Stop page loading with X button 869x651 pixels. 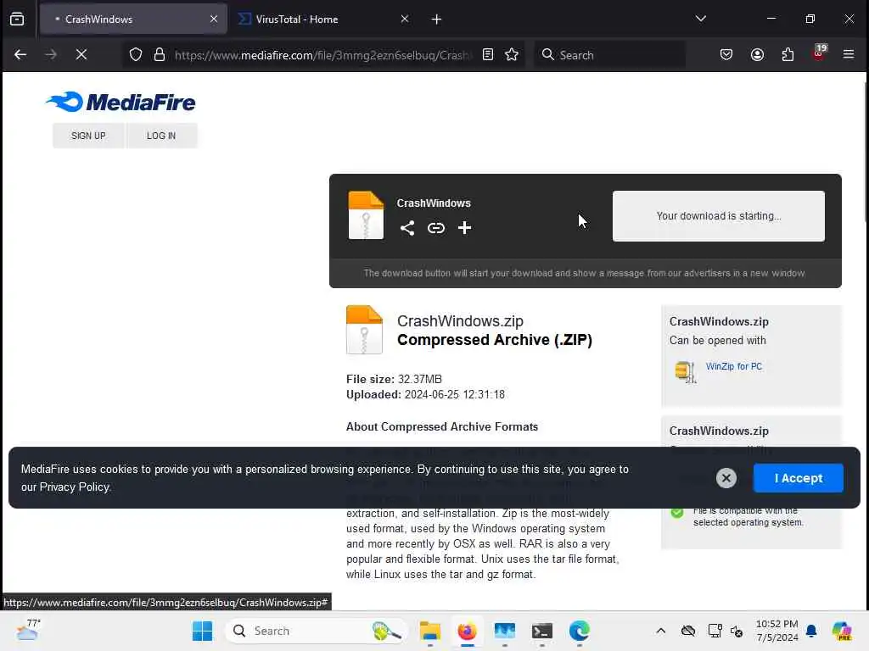pyautogui.click(x=81, y=54)
